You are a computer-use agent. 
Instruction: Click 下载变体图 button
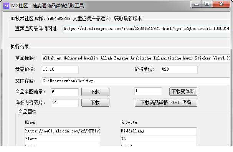[183, 91]
